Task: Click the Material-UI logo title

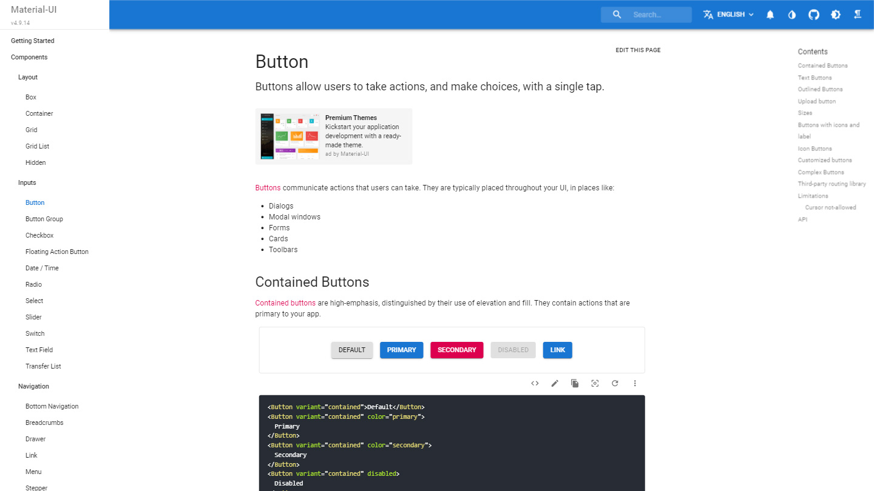Action: point(34,9)
